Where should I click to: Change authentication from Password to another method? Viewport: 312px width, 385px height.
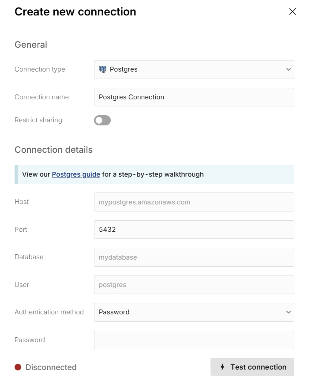pos(194,312)
